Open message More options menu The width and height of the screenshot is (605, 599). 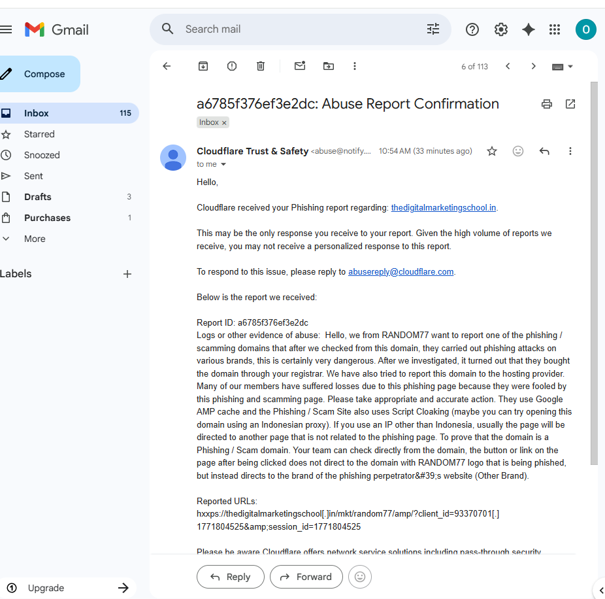(570, 151)
